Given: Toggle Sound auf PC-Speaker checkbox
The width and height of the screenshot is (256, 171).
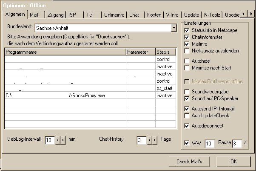Looking at the screenshot, I should (187, 99).
